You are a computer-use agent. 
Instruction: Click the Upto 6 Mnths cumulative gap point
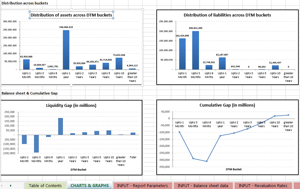[x=207, y=161]
